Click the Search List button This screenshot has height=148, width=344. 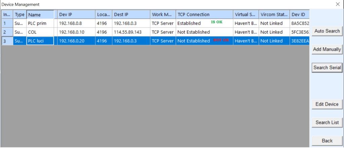point(327,122)
